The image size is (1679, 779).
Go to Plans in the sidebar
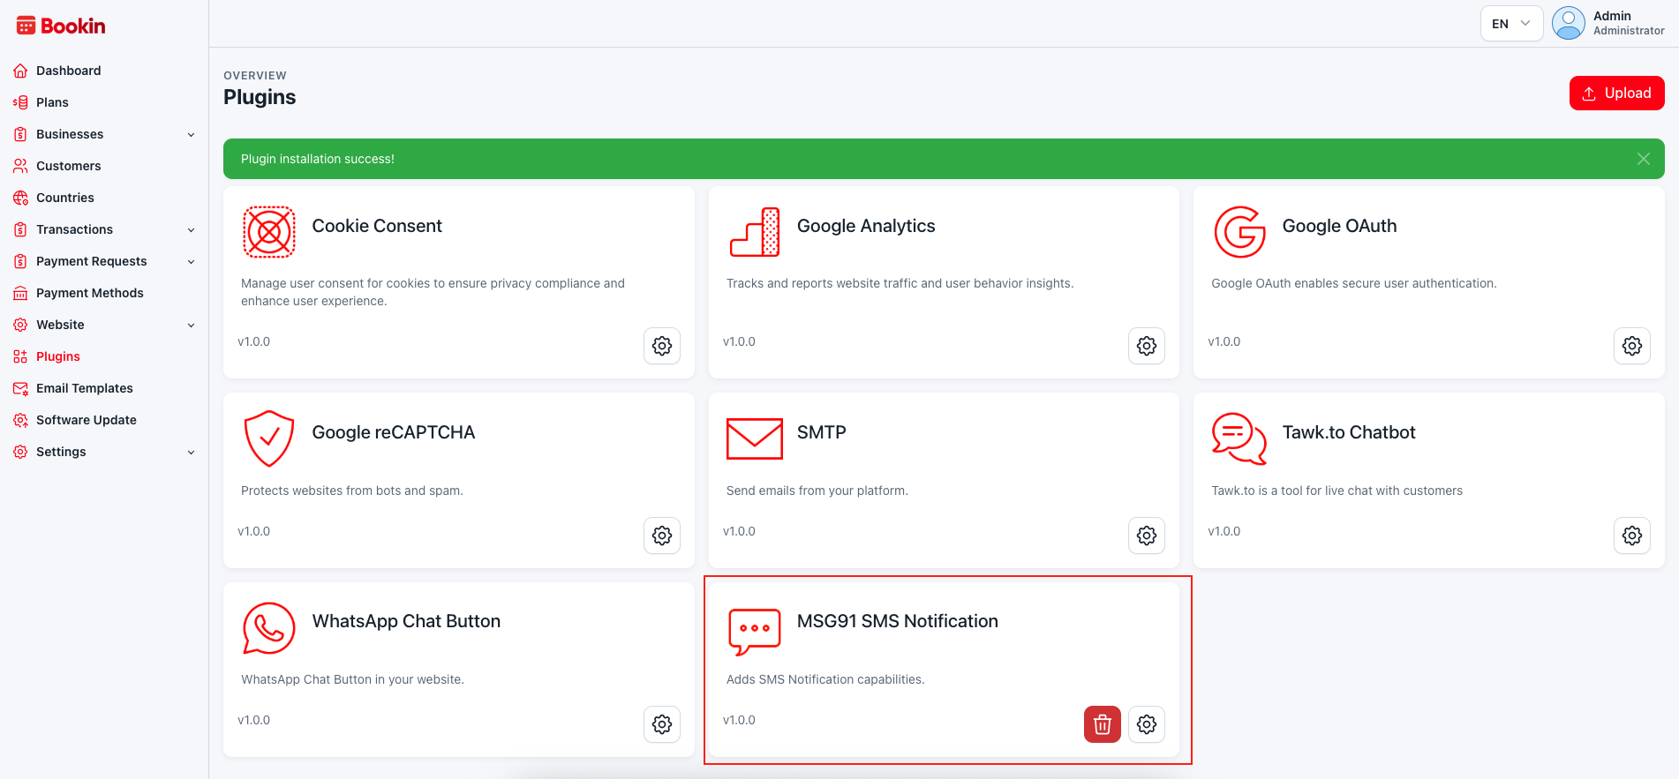(52, 102)
